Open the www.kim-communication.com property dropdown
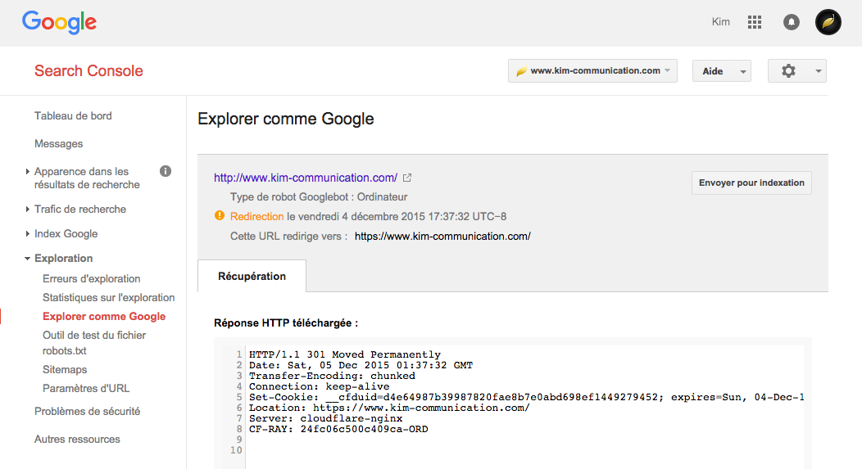 (592, 71)
